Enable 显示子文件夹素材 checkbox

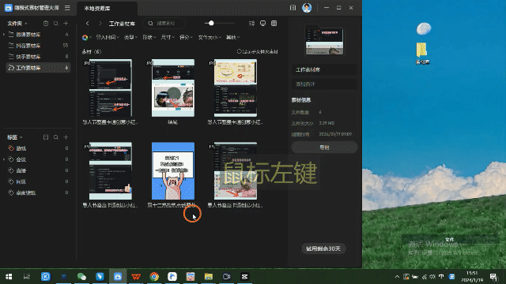(x=239, y=51)
